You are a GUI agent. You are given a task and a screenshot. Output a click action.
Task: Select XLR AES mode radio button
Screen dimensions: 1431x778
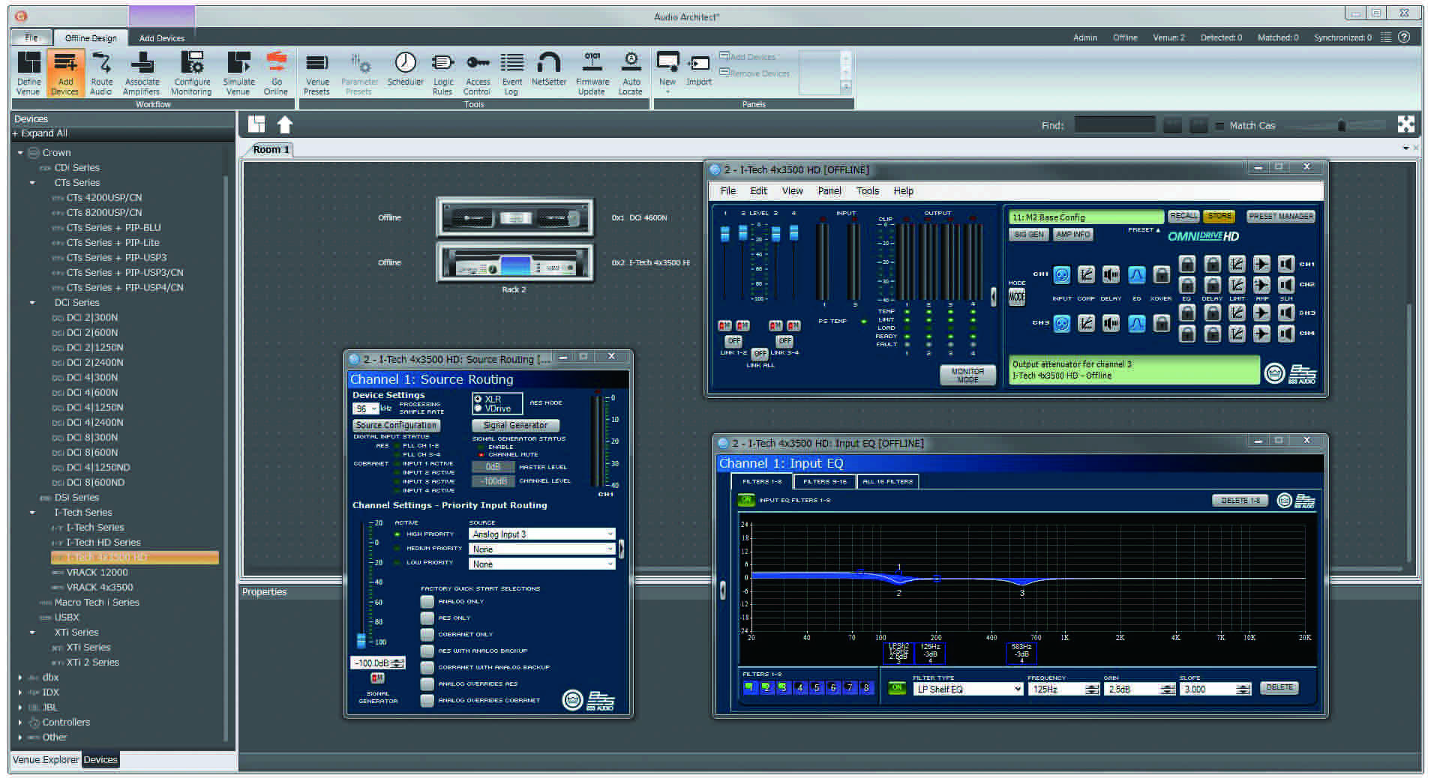(478, 399)
